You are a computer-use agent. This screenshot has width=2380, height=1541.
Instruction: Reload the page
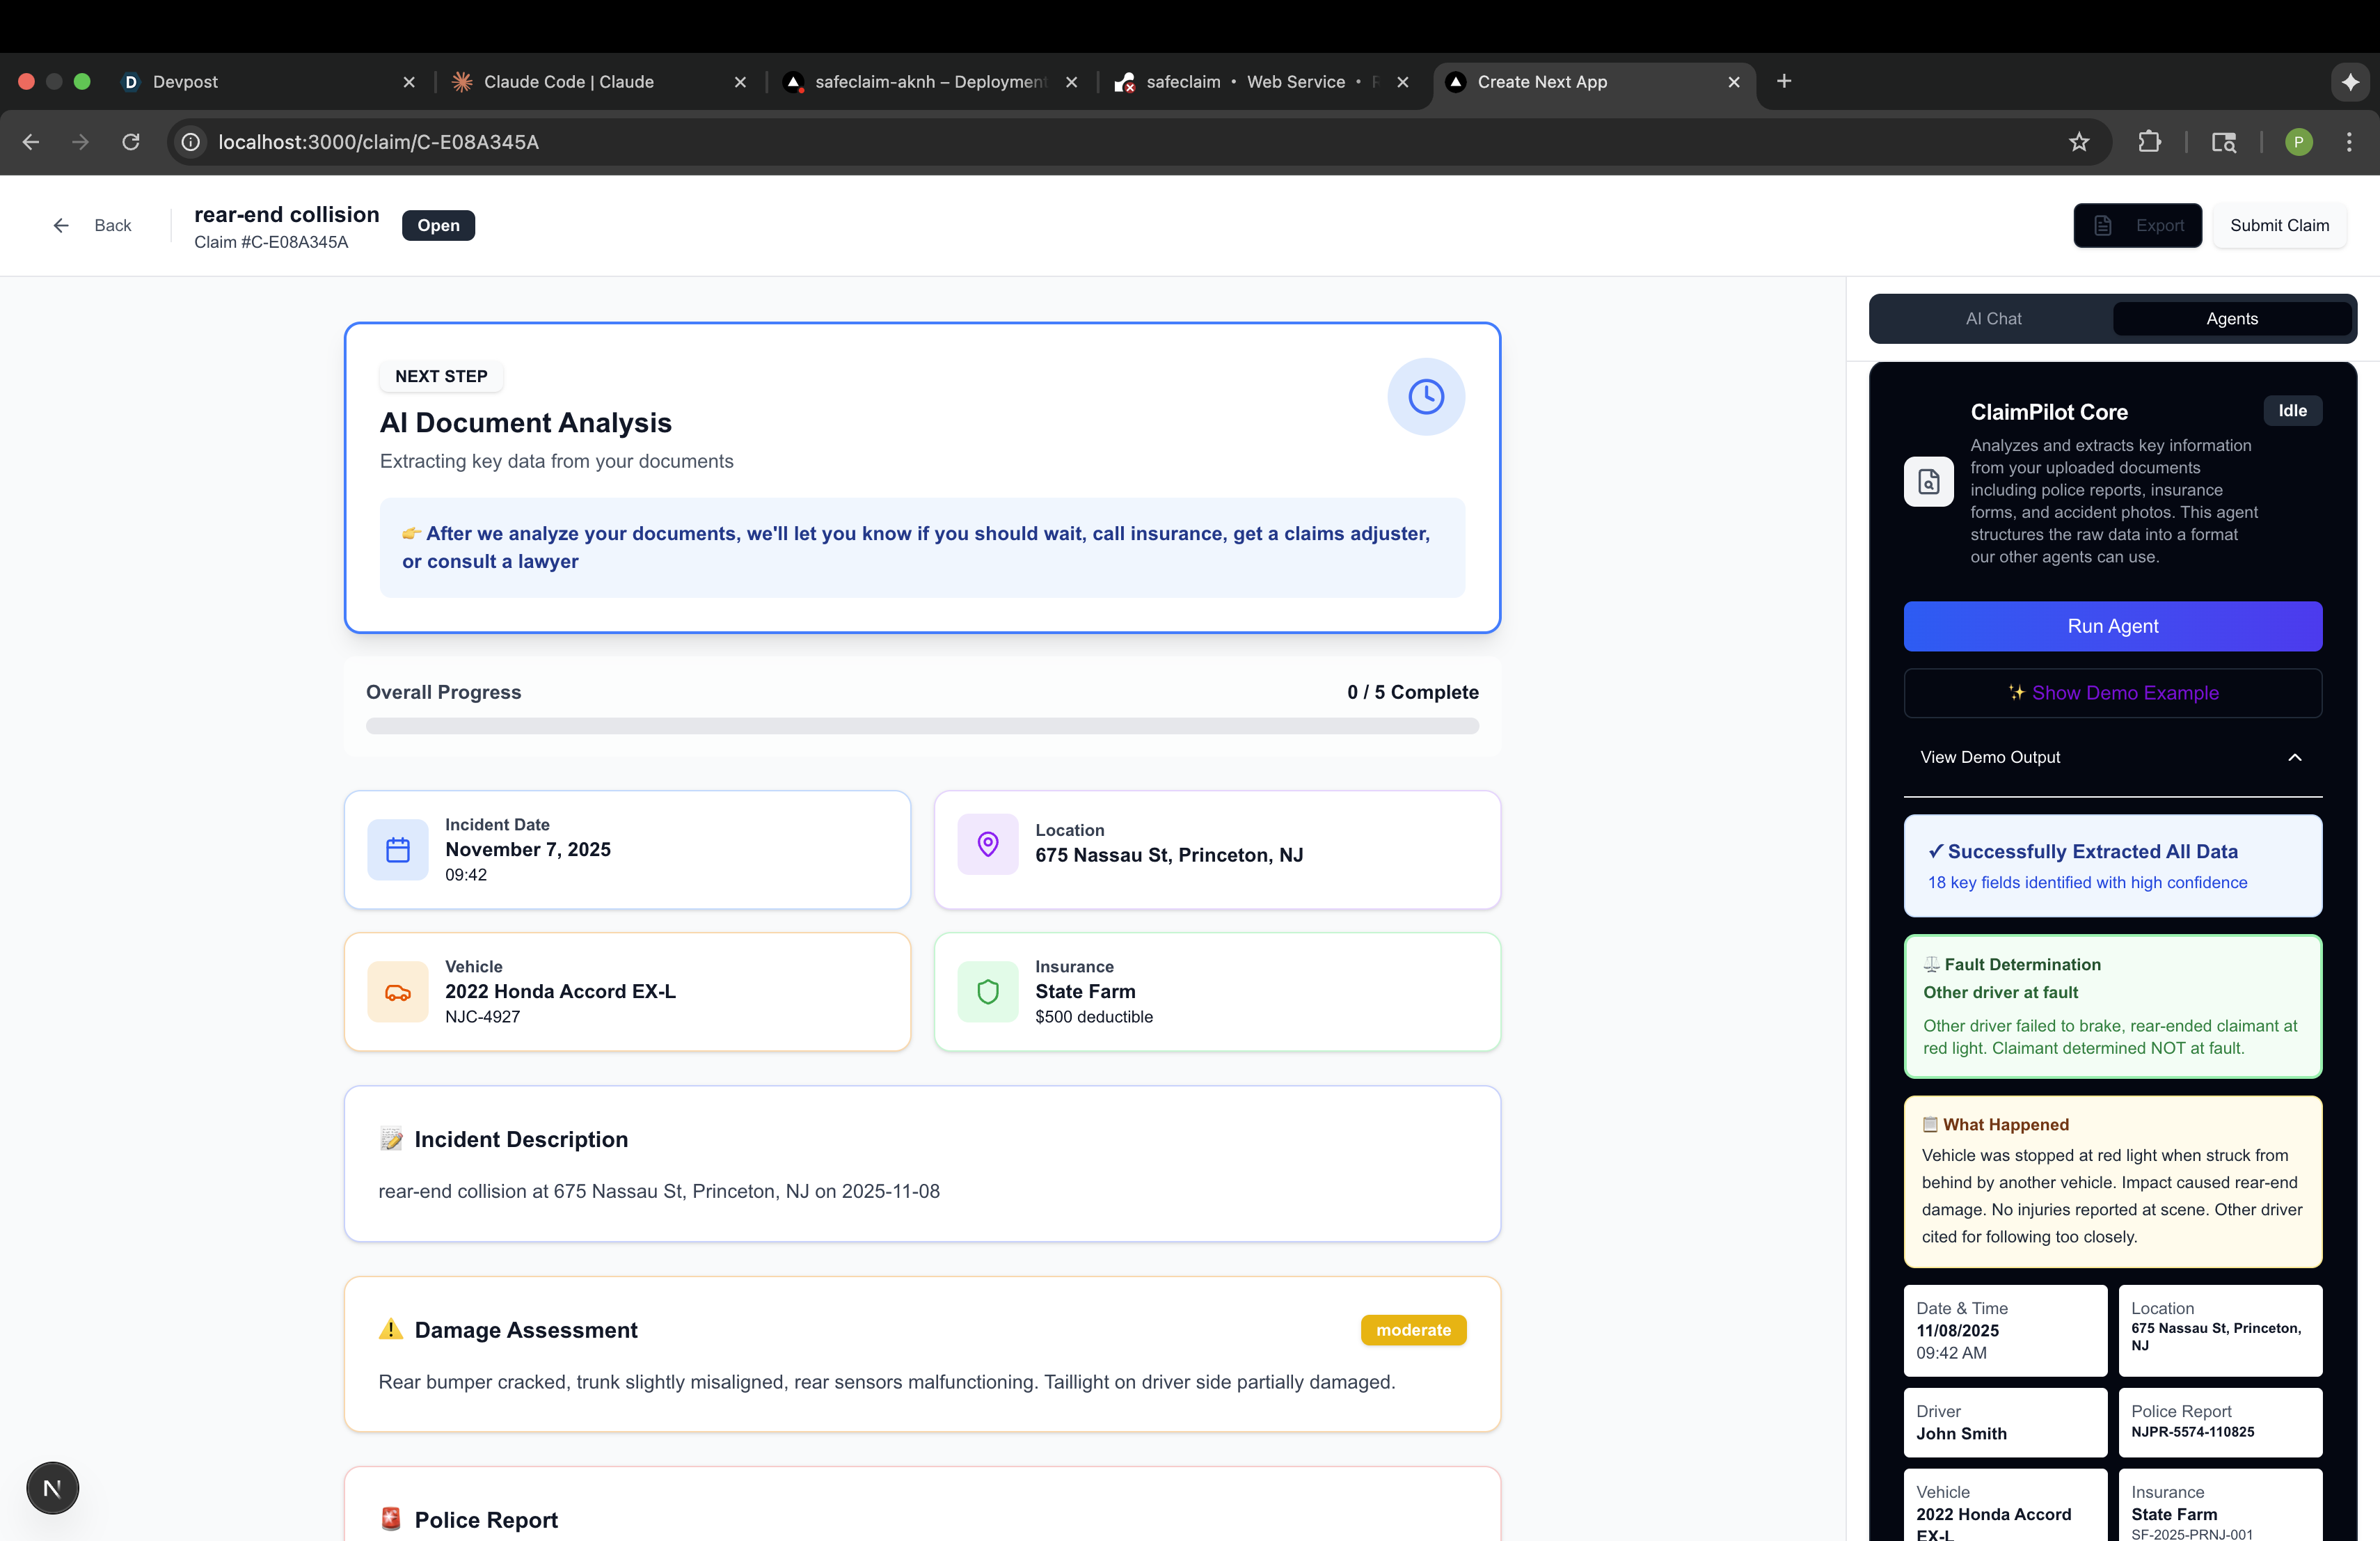pyautogui.click(x=131, y=142)
